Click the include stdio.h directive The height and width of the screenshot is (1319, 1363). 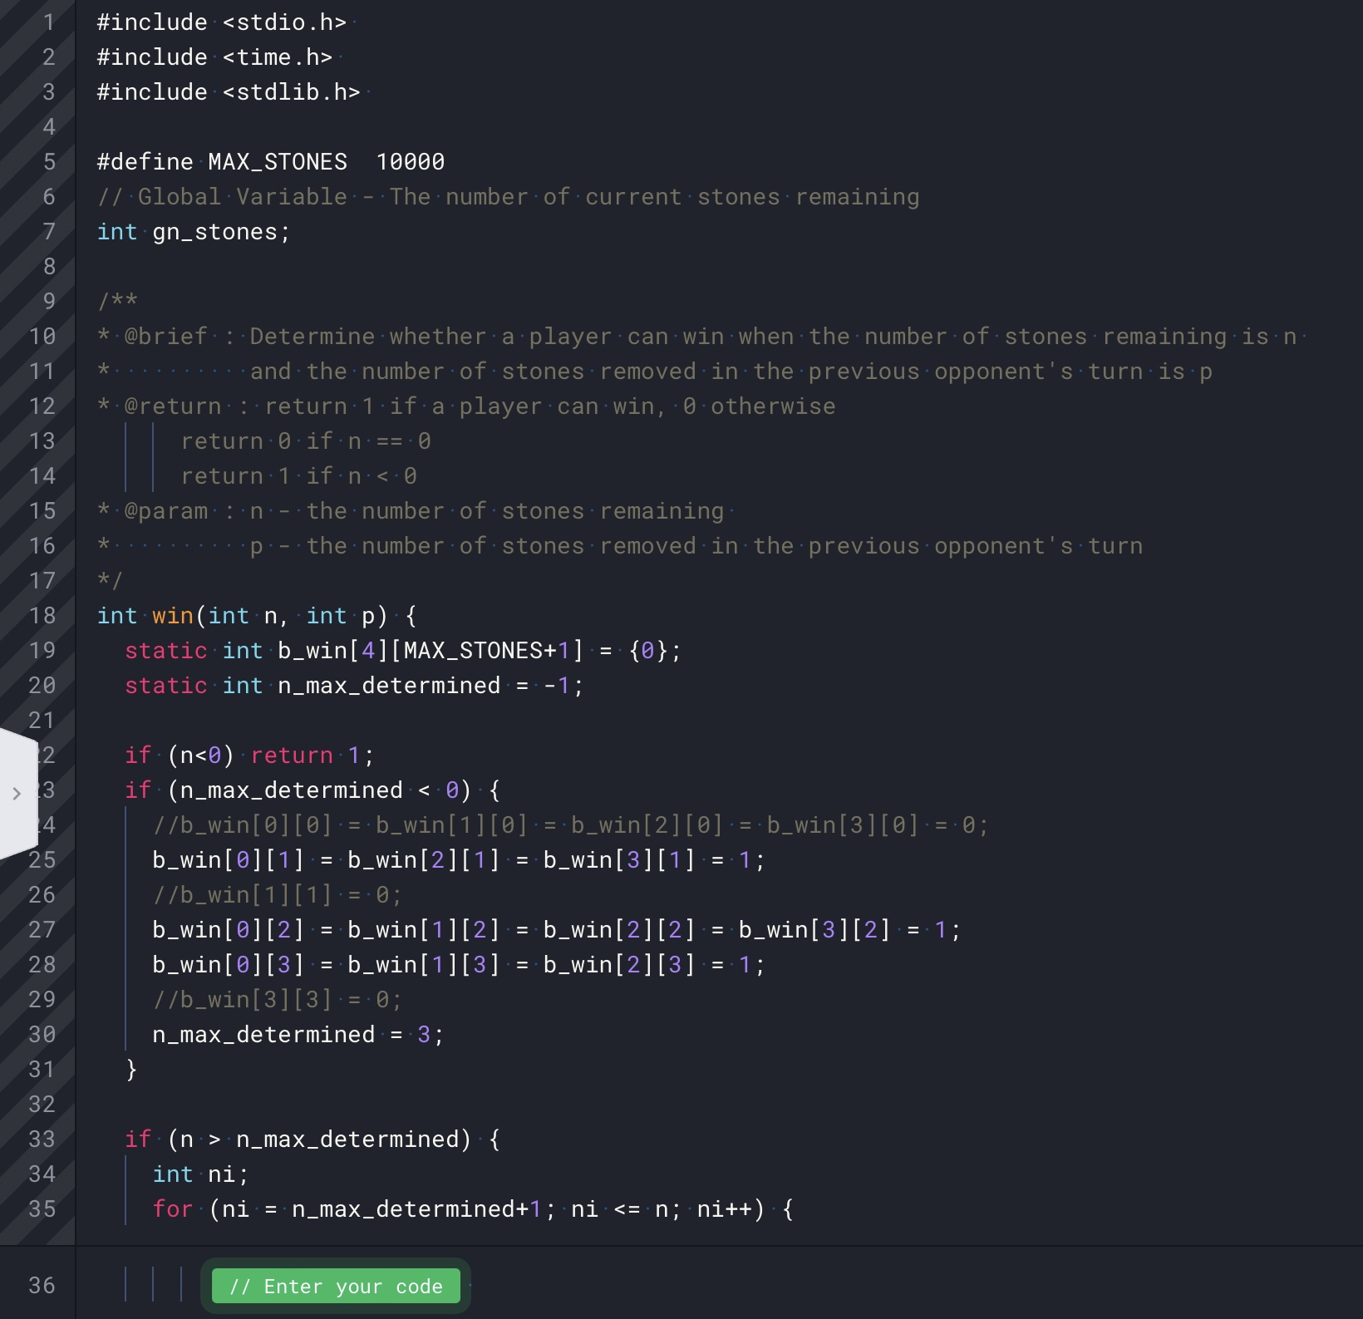[224, 22]
